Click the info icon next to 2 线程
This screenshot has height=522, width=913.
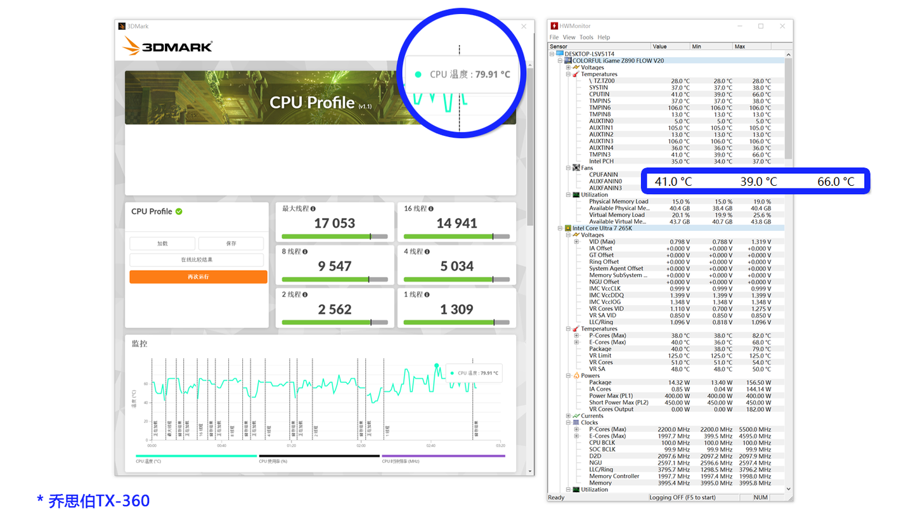305,294
